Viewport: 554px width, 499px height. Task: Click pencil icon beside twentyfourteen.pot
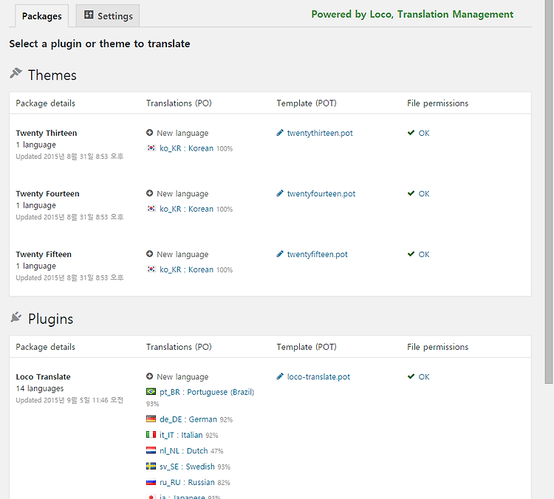(x=280, y=193)
